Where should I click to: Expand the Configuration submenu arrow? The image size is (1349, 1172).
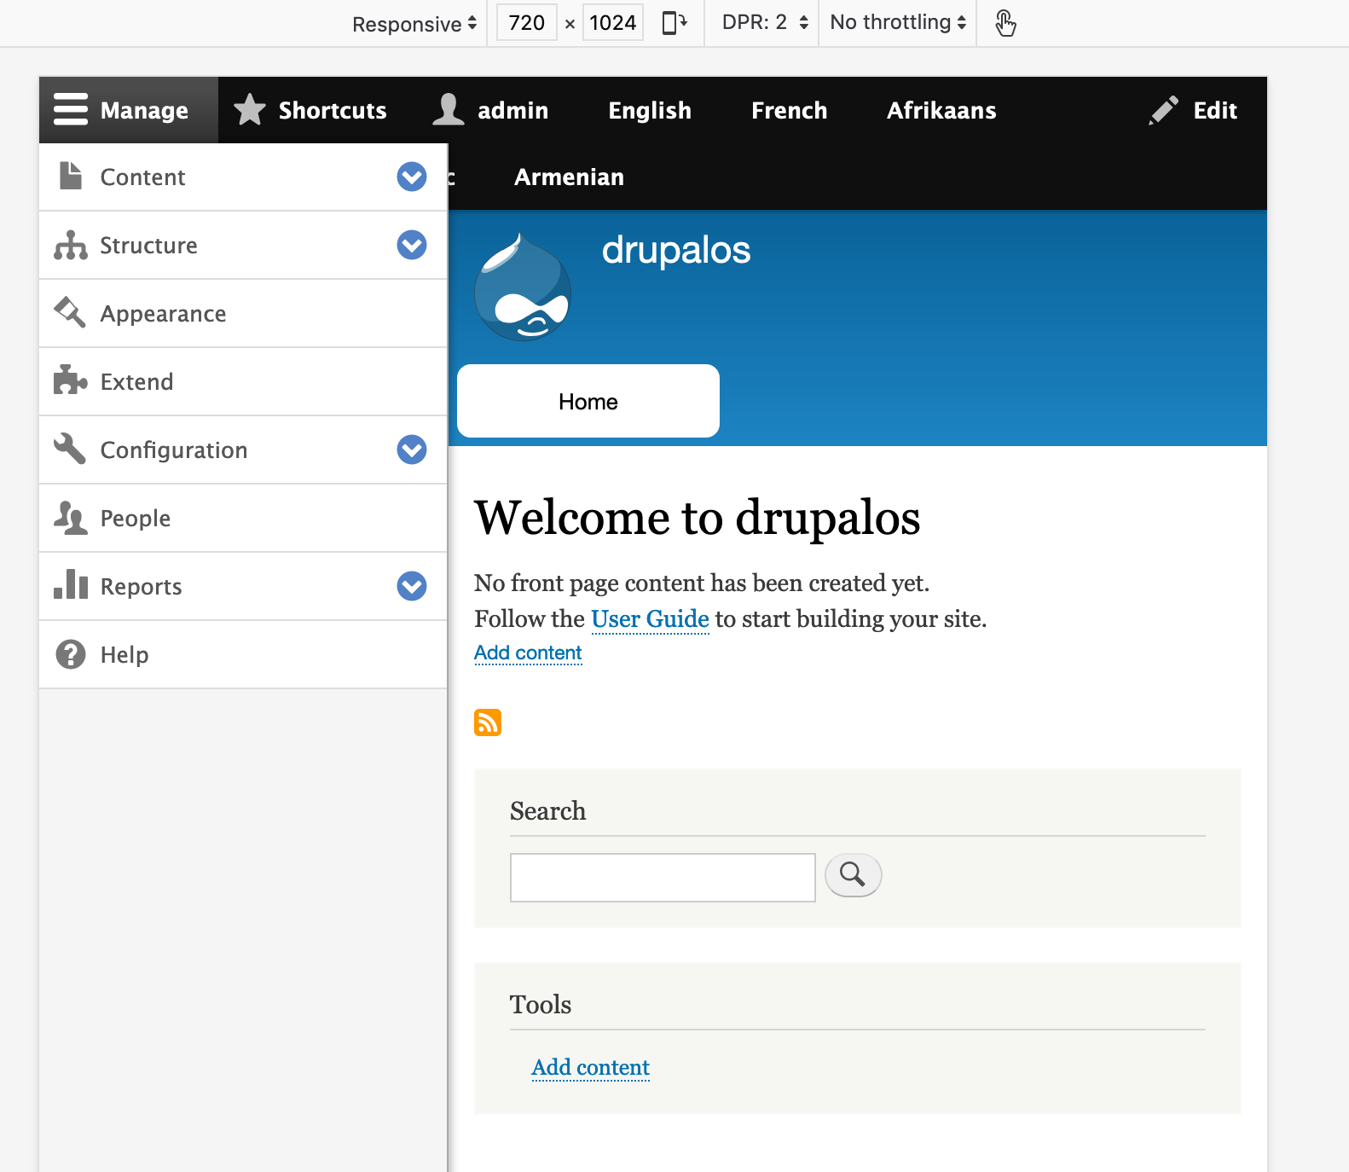(412, 450)
